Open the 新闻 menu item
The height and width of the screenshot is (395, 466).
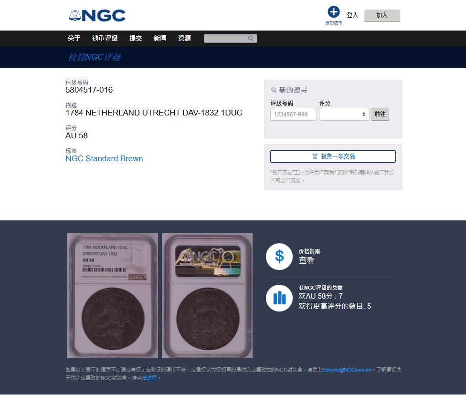click(x=160, y=38)
